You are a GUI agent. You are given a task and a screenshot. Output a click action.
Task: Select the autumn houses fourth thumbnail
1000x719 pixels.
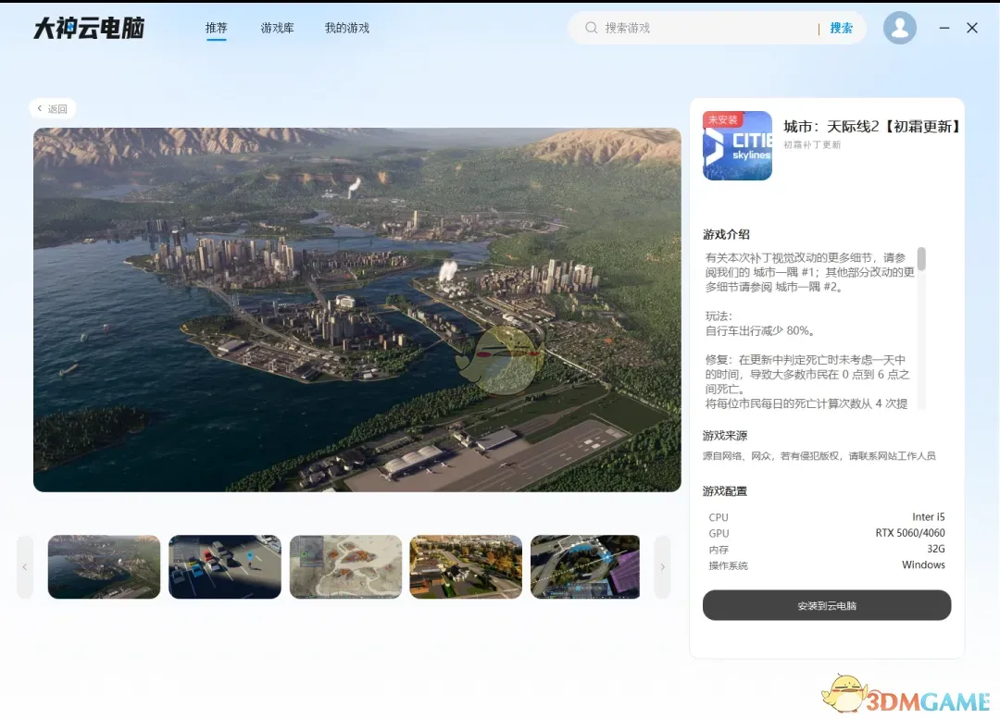(466, 567)
